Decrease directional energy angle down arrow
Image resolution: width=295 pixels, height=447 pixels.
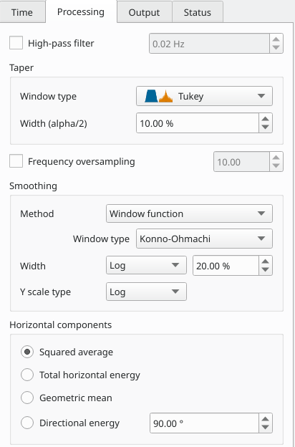point(266,428)
